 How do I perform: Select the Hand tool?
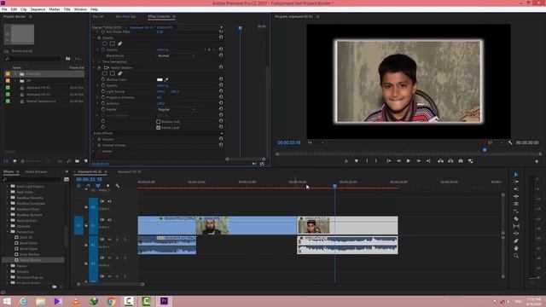click(x=515, y=248)
